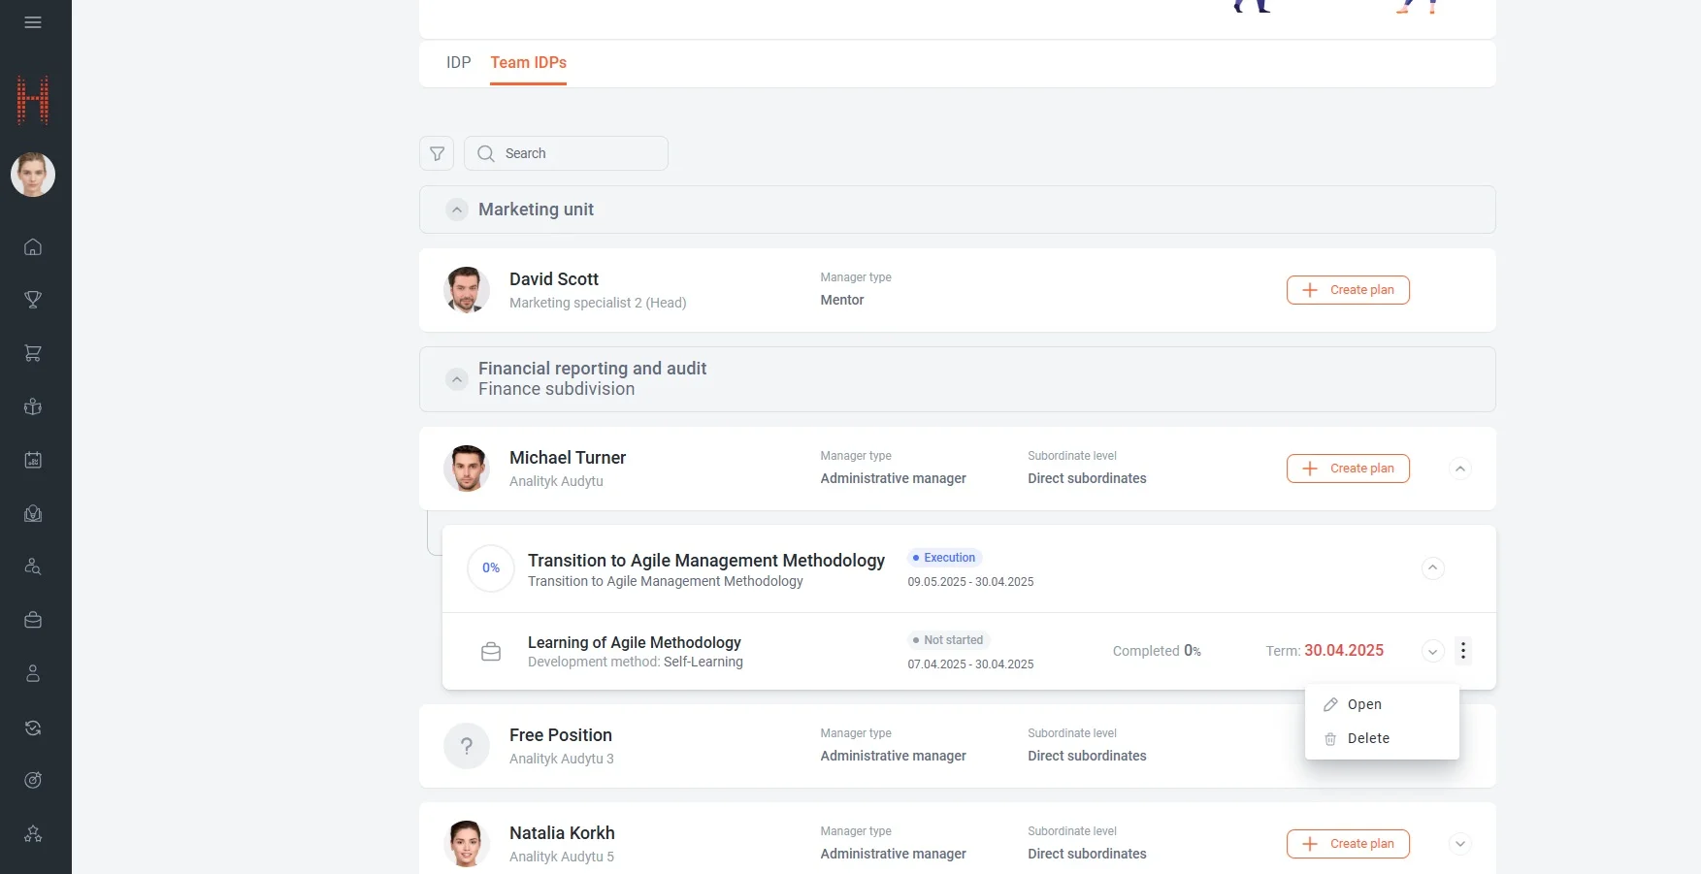Switch to the IDP tab
The height and width of the screenshot is (874, 1701).
pyautogui.click(x=458, y=63)
